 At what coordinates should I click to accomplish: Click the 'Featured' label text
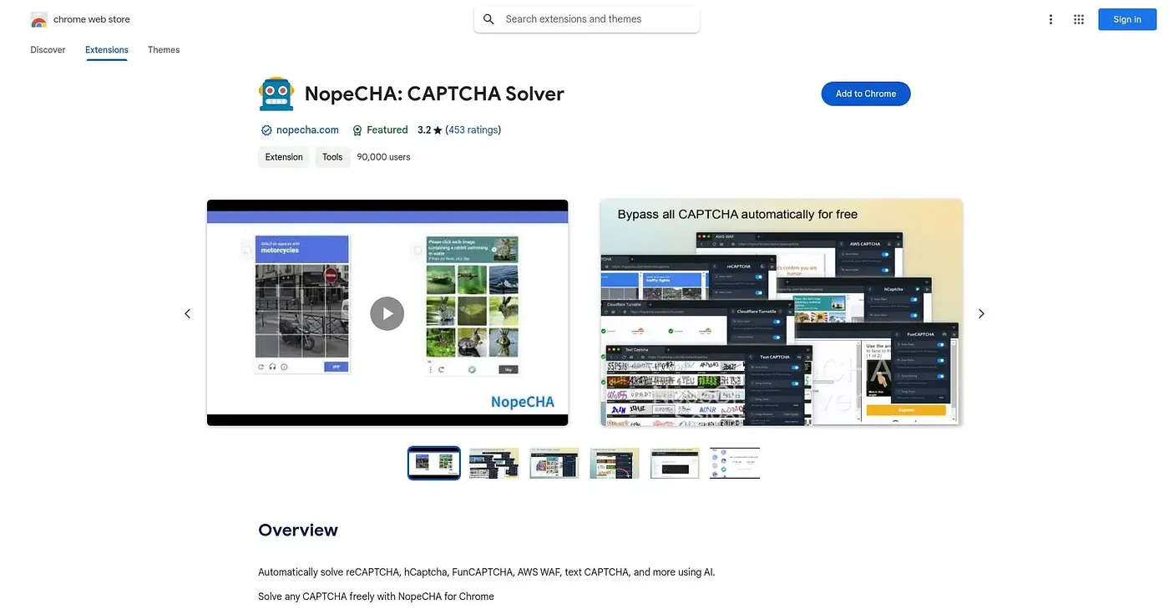(x=387, y=130)
